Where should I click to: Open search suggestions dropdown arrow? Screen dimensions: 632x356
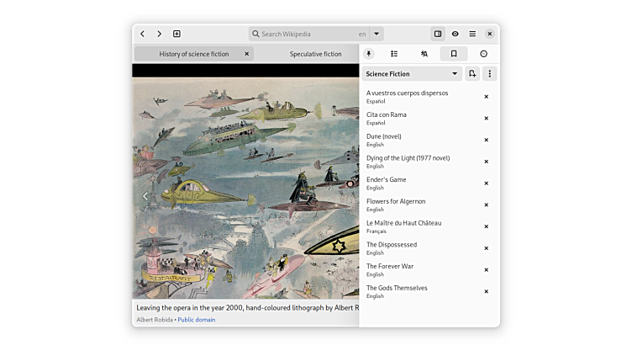pyautogui.click(x=377, y=34)
